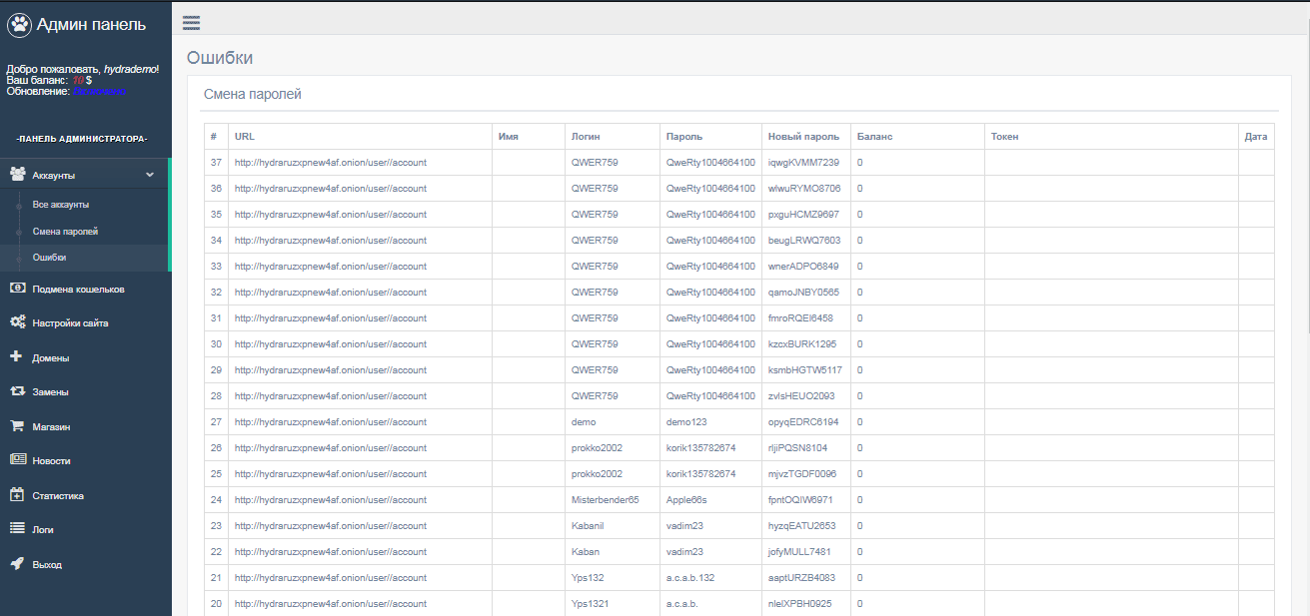Click the URL link in row 37

coord(330,162)
